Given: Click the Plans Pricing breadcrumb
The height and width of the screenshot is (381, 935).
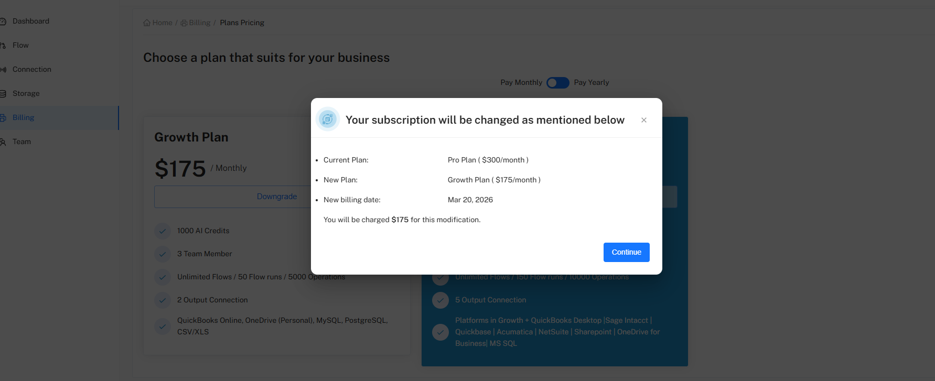Looking at the screenshot, I should [242, 23].
